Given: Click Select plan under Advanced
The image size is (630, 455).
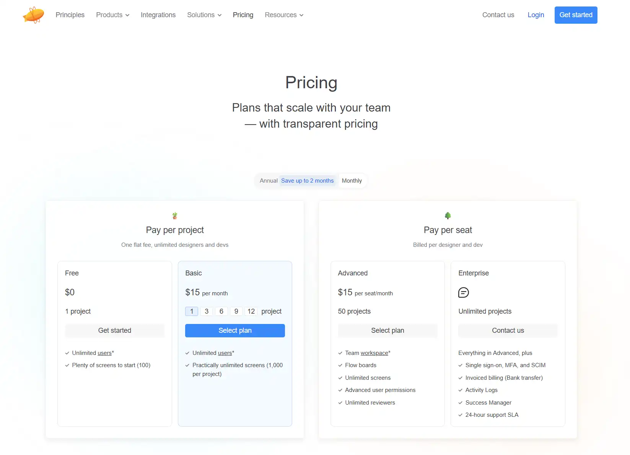Looking at the screenshot, I should point(387,330).
